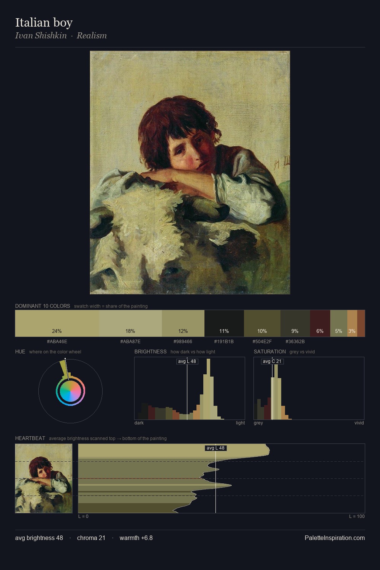Click the 'SATURATION' section heading
Screen dimensions: 380x570
click(270, 351)
